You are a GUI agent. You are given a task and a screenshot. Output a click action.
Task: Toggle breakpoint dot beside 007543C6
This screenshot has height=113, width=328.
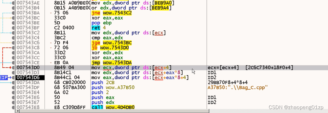point(13,43)
